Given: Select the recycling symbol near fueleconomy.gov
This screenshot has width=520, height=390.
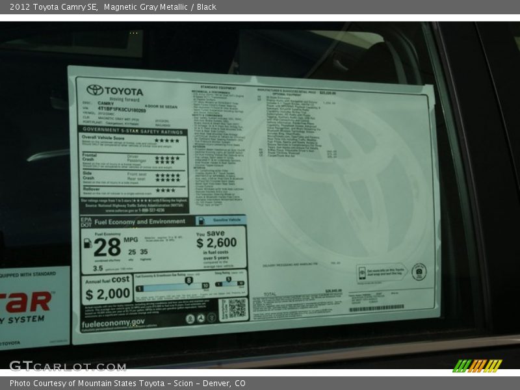Looking at the screenshot, I should click(200, 318).
